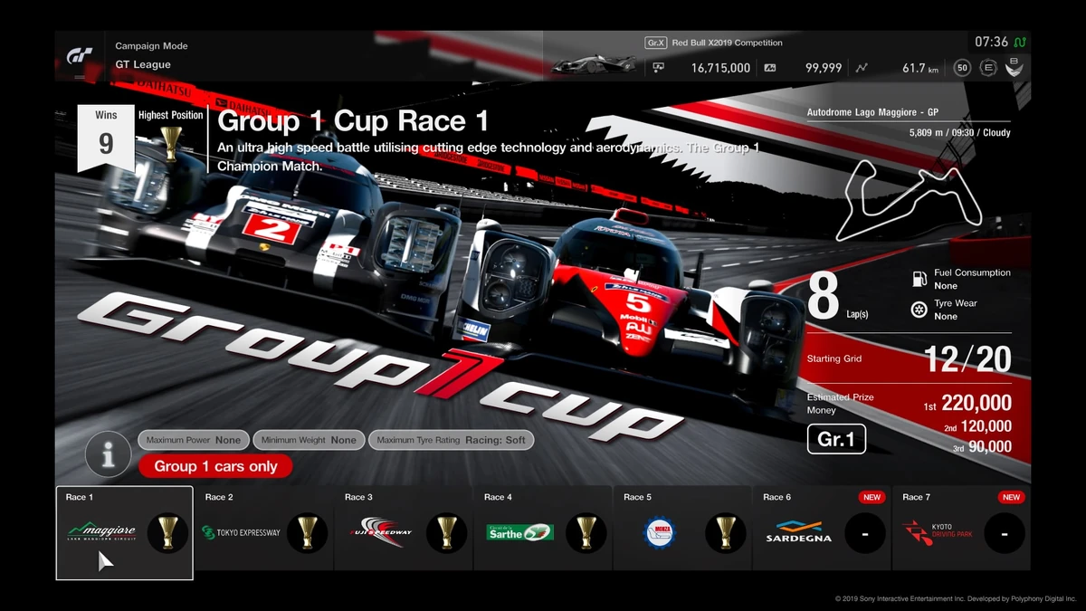Click the driver helmet profile icon
The width and height of the screenshot is (1086, 611).
(x=1015, y=67)
